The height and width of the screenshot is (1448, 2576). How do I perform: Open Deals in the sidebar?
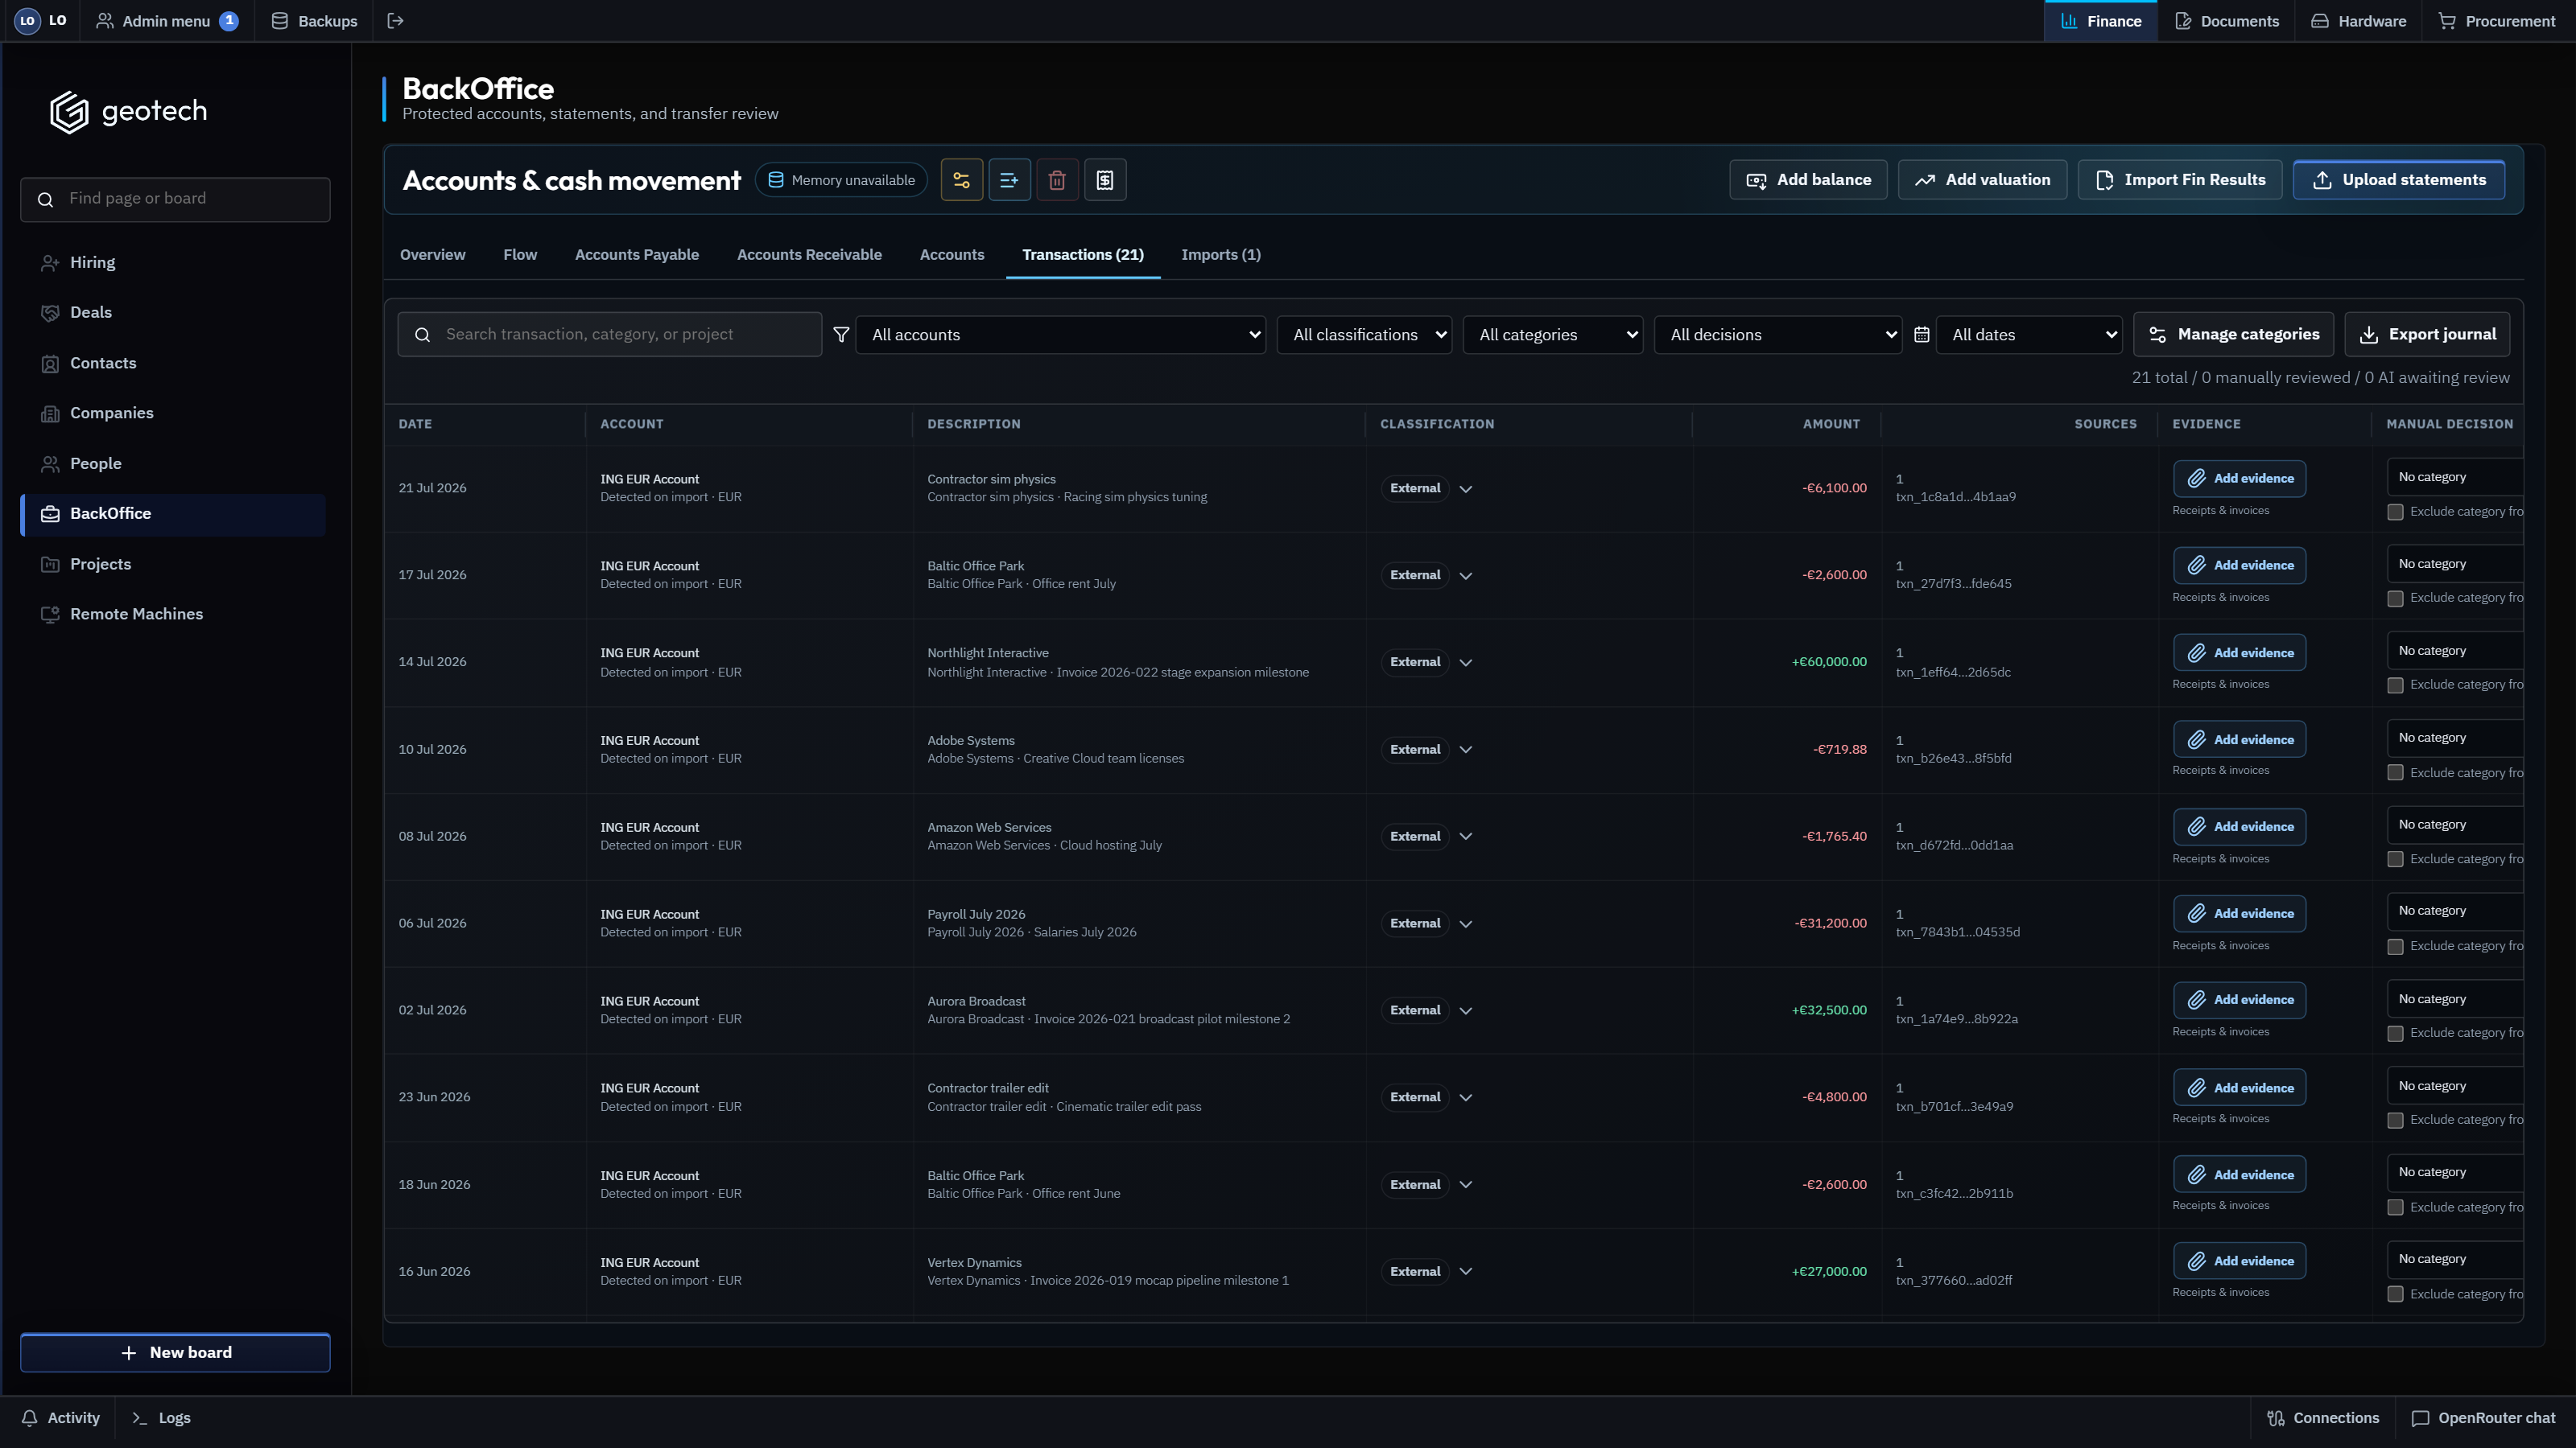(173, 313)
